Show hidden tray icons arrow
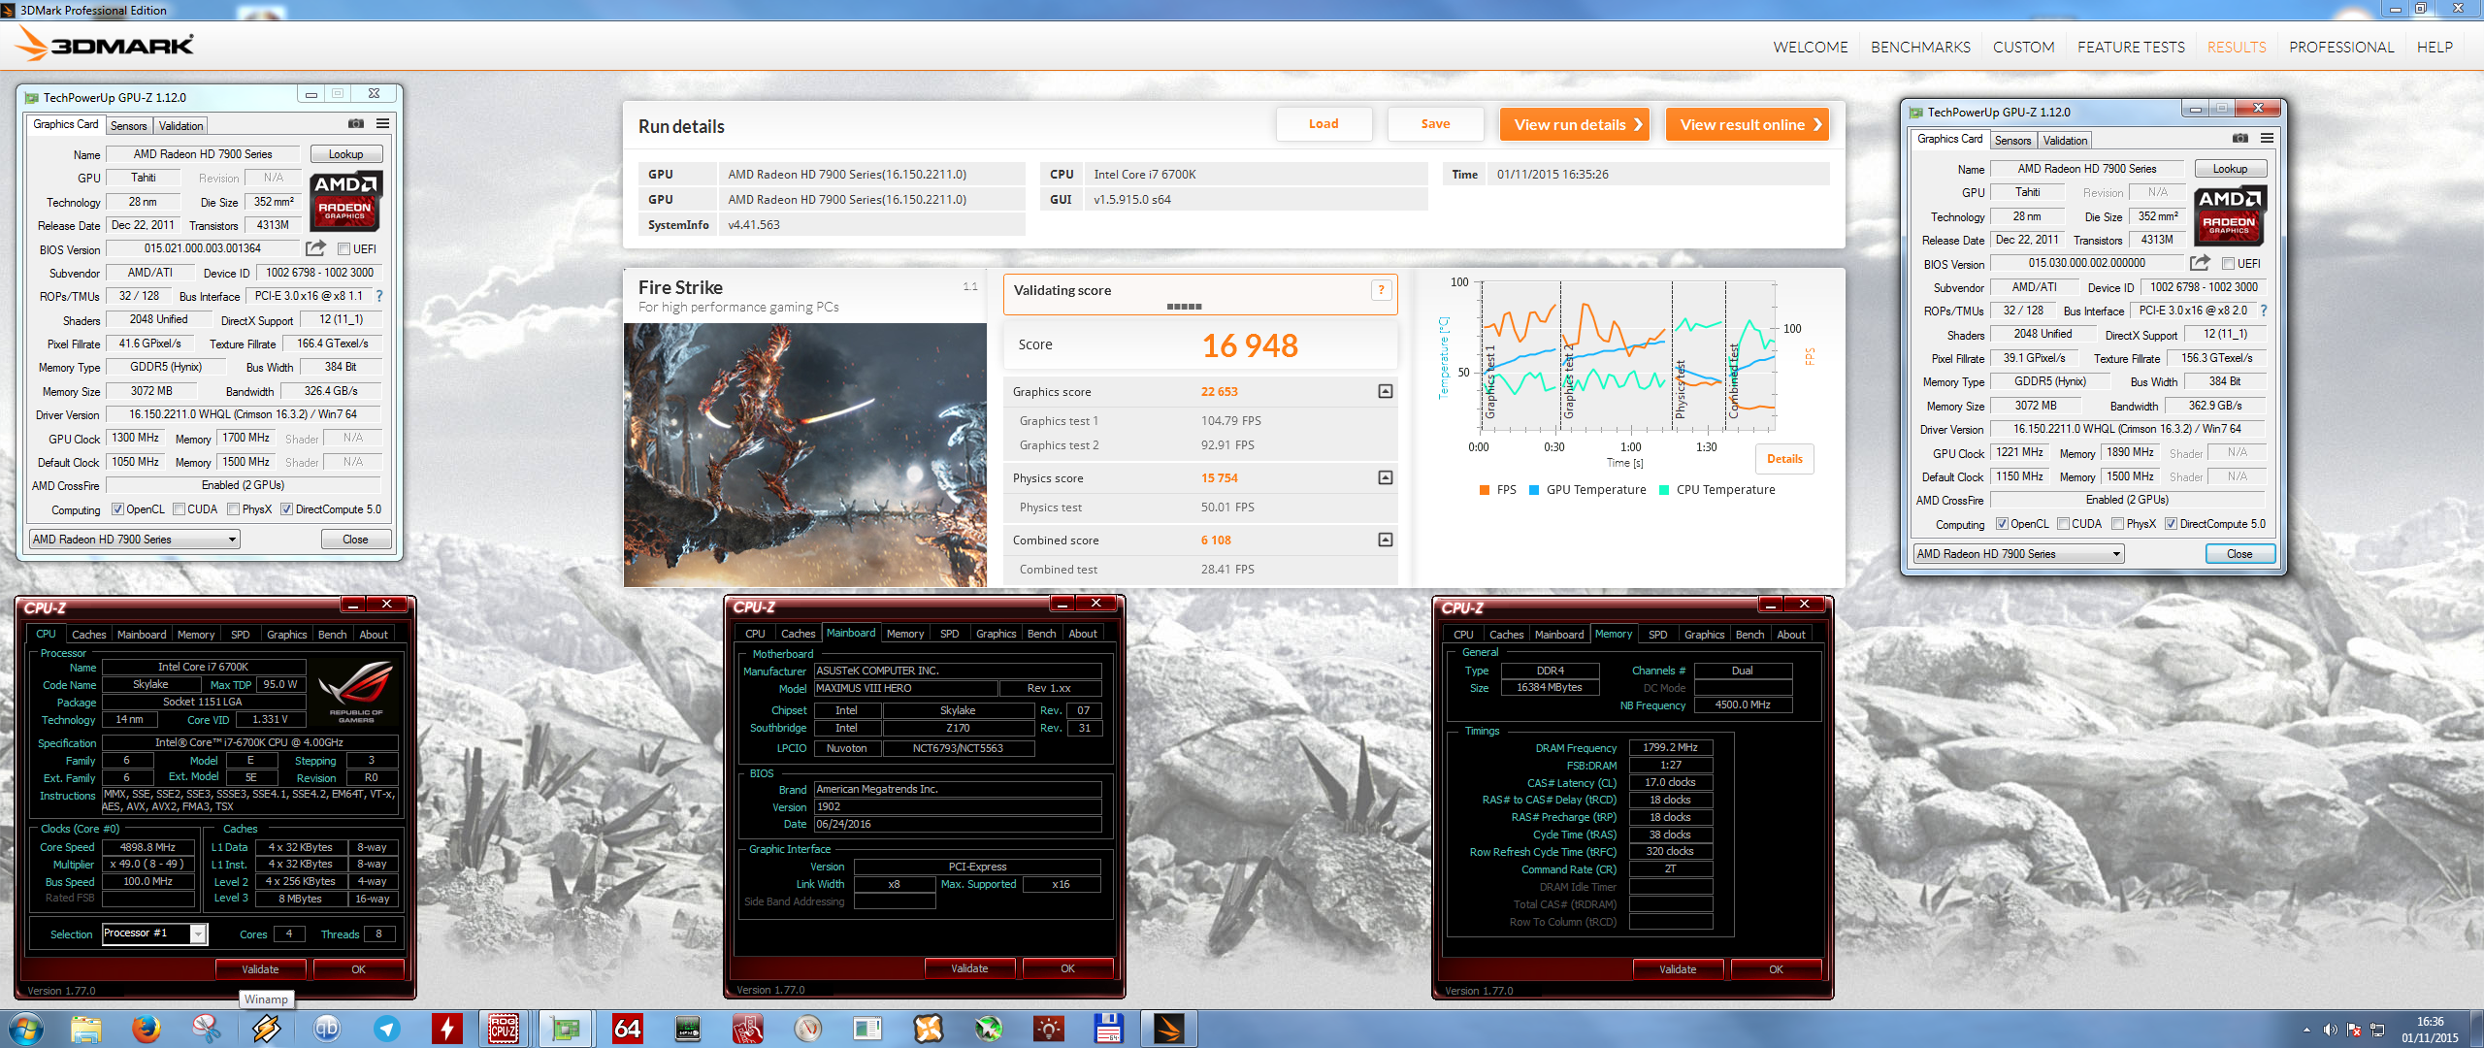 [2306, 1030]
